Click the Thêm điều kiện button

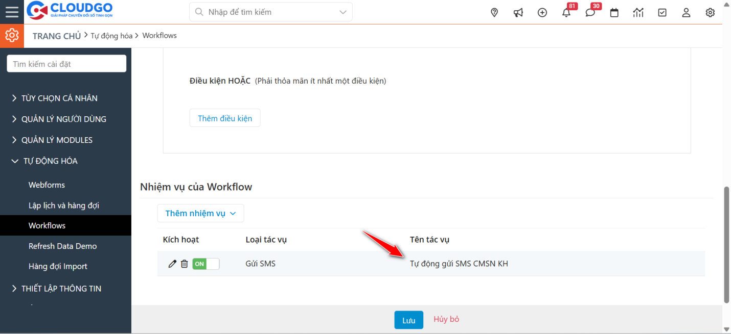click(x=225, y=118)
